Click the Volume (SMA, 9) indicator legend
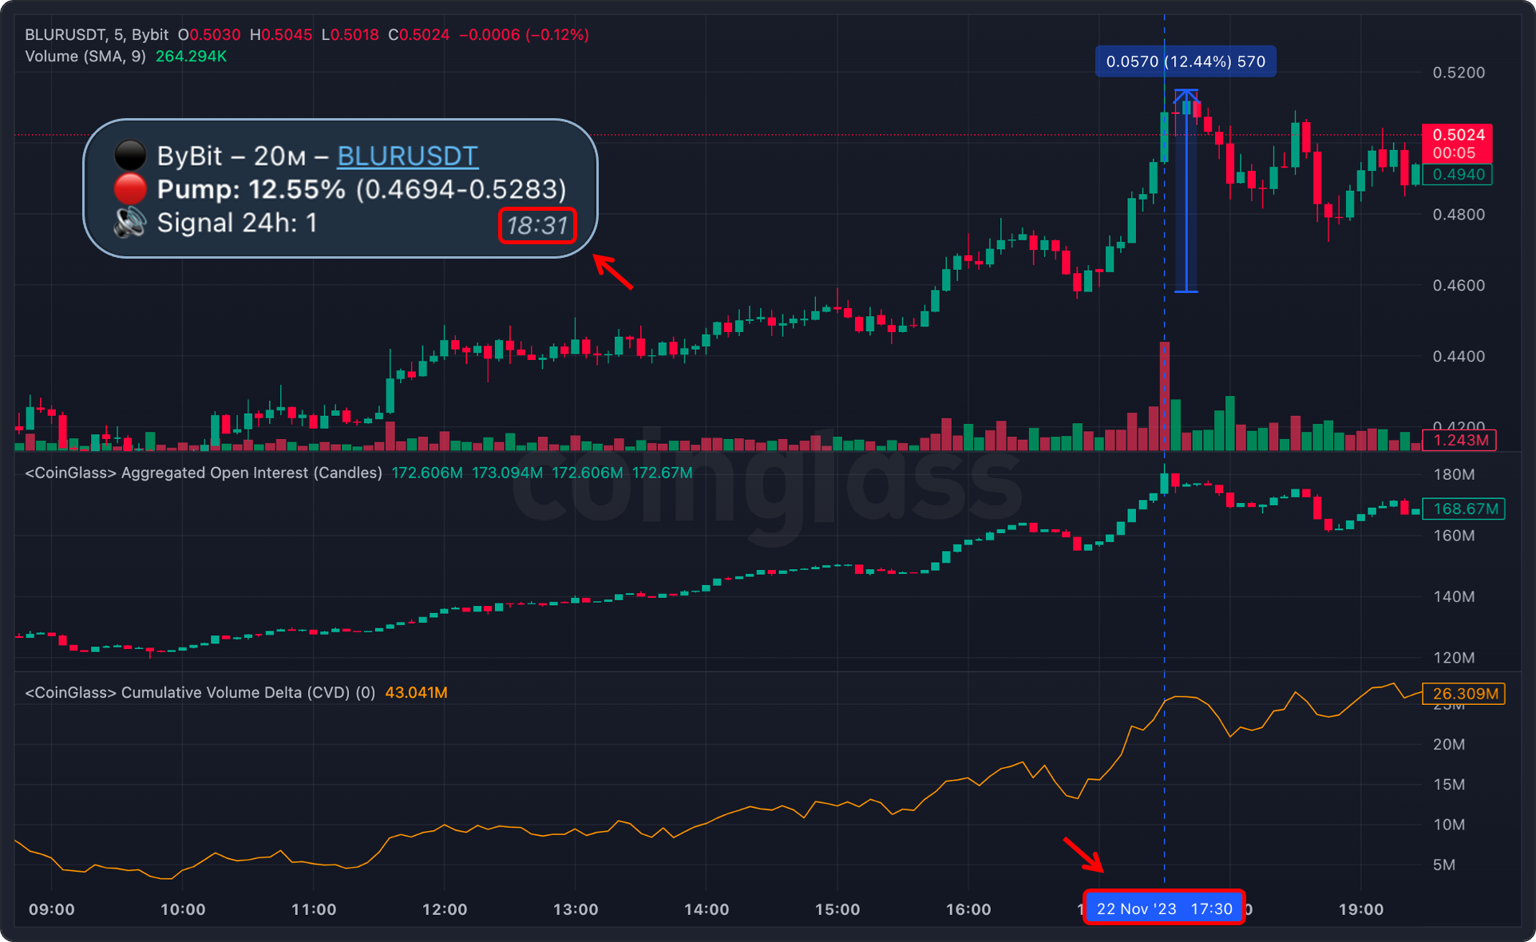1536x942 pixels. click(85, 57)
